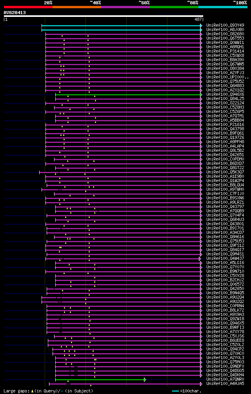Select label UniRef100_B8A390
251x394 pixels.
coord(225,60)
